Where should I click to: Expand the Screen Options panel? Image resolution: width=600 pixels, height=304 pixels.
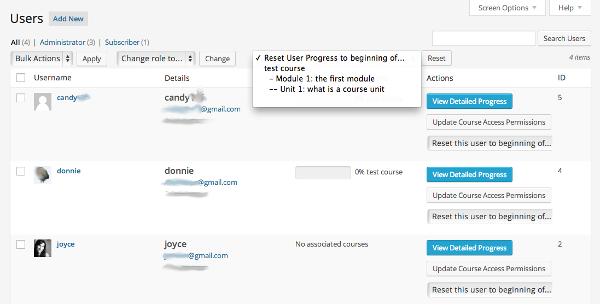point(508,8)
